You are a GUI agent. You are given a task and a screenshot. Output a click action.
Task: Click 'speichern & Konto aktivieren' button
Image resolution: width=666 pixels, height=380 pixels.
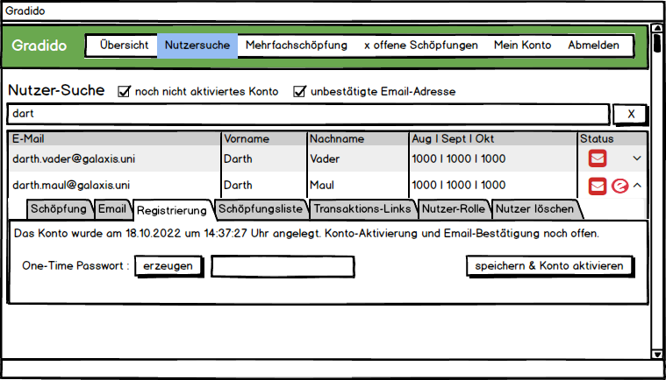tap(549, 266)
